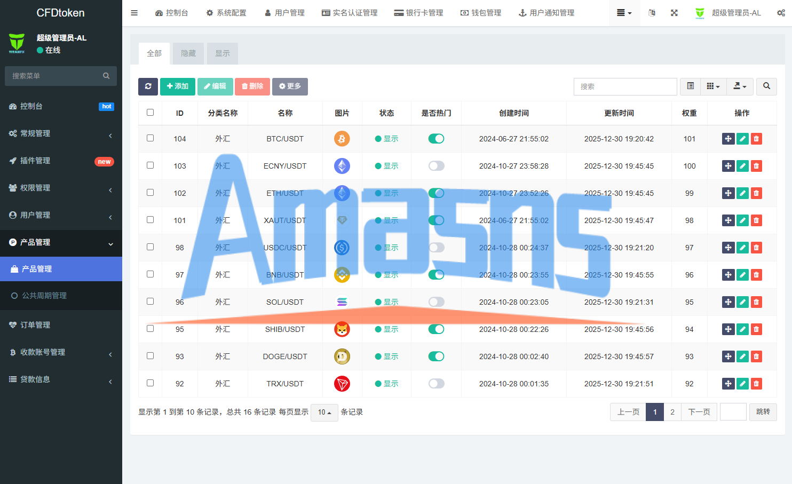The height and width of the screenshot is (484, 792).
Task: Toggle table card view icon
Action: (x=690, y=86)
